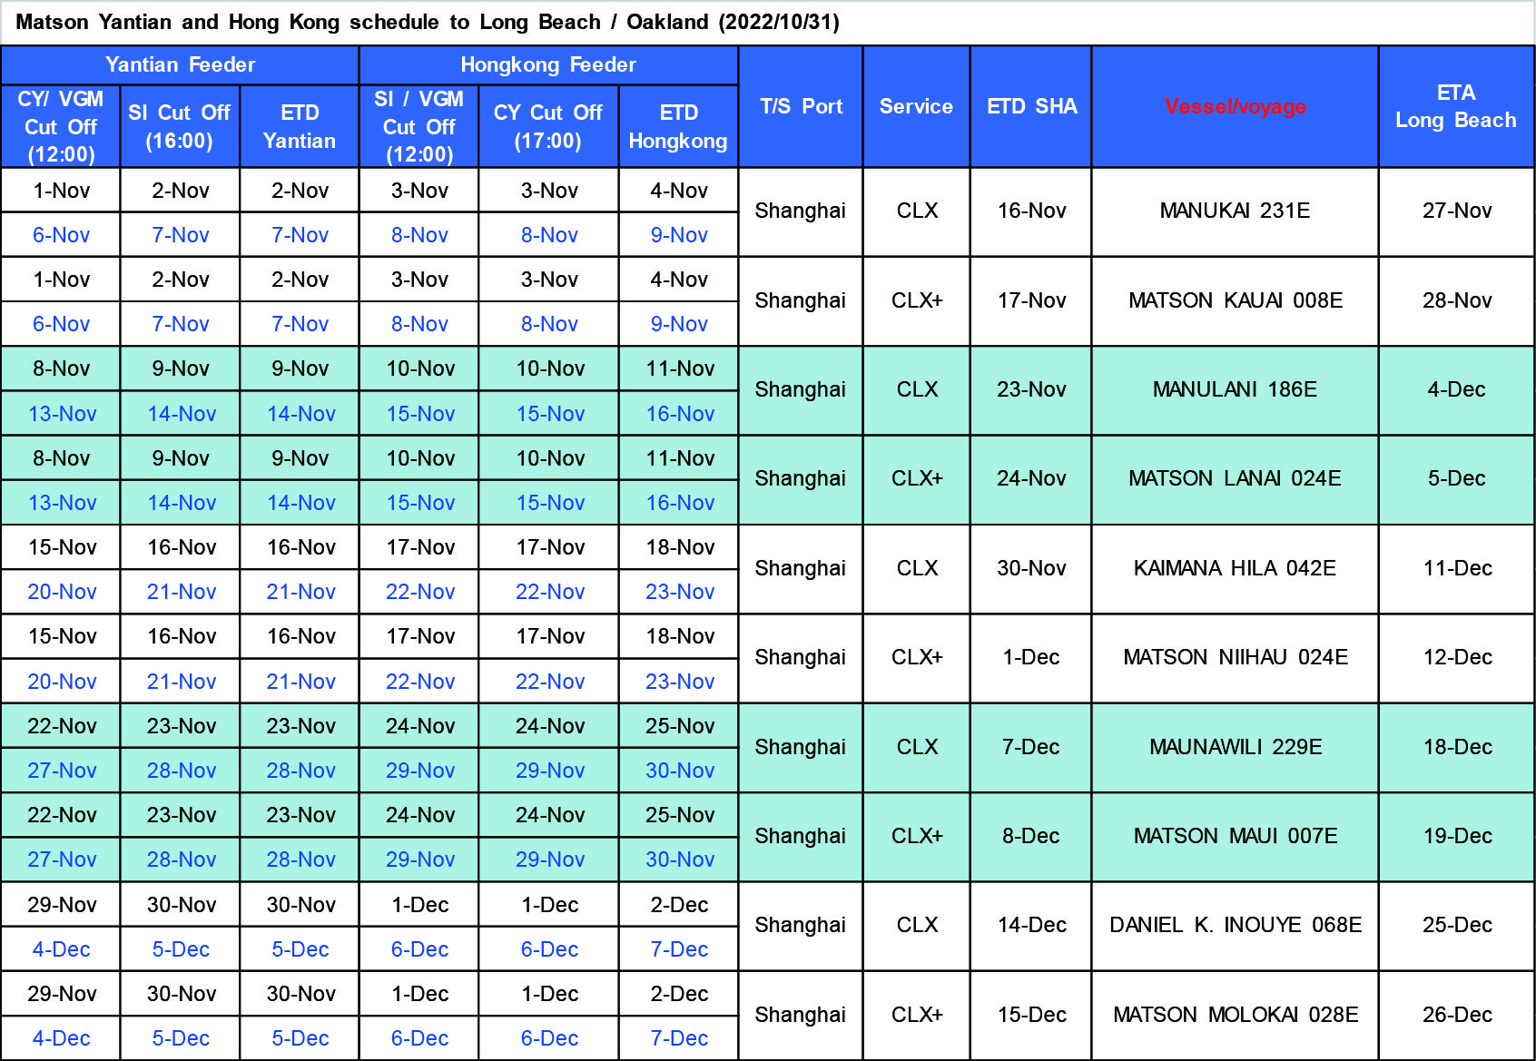Click the red Vessel/voyage header
Viewport: 1536px width, 1061px height.
pyautogui.click(x=1235, y=107)
